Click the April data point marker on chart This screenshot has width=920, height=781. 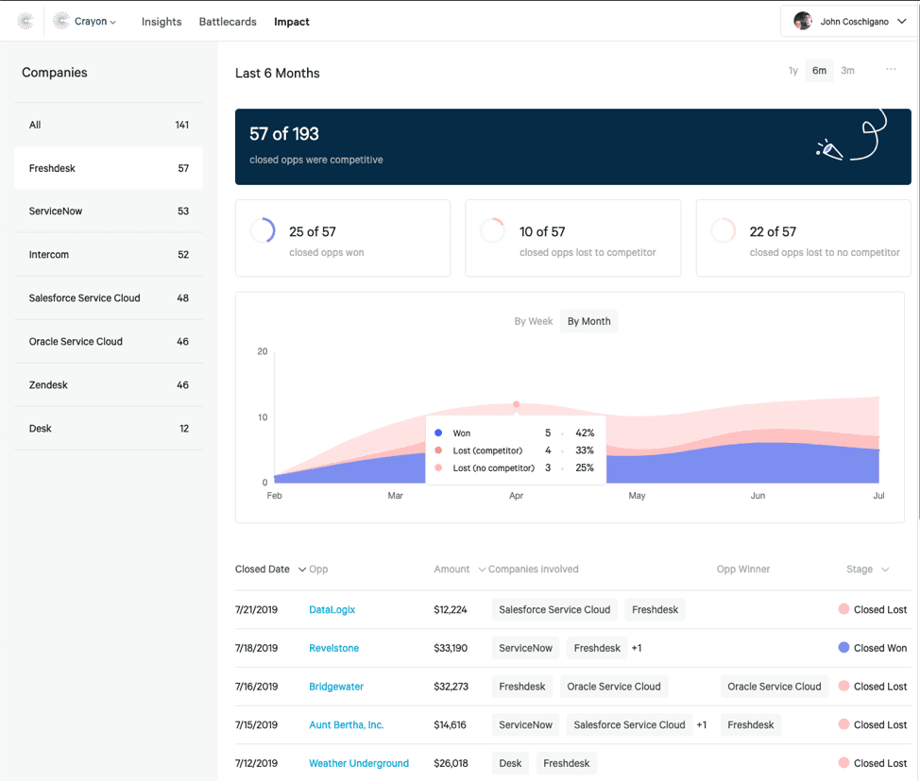(x=517, y=404)
